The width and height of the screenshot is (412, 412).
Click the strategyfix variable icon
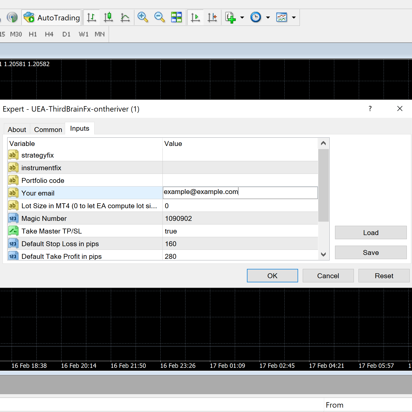click(x=13, y=155)
